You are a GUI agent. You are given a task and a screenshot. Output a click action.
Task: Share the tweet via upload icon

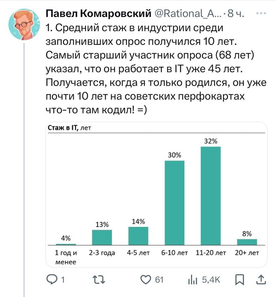(x=260, y=280)
